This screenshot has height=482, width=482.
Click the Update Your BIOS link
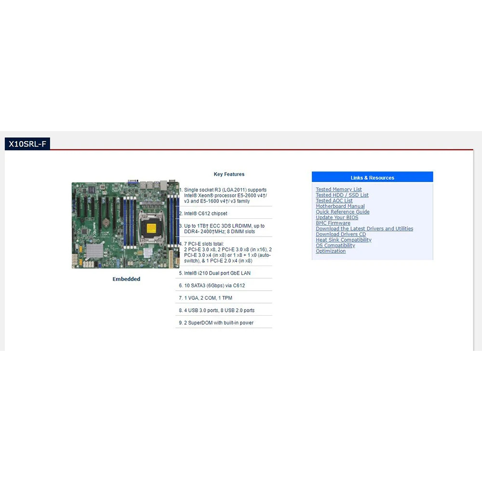pyautogui.click(x=337, y=217)
